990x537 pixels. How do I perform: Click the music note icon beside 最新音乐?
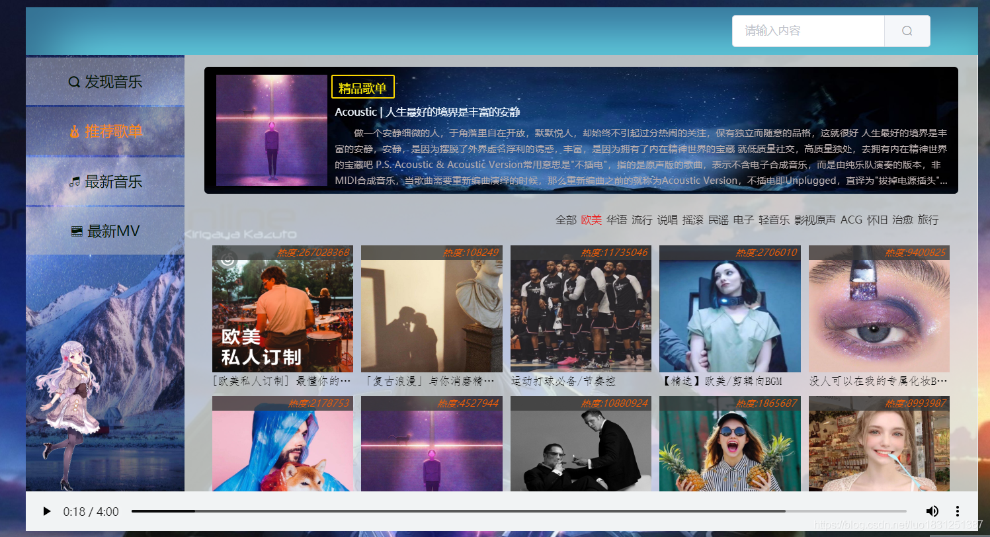[75, 182]
